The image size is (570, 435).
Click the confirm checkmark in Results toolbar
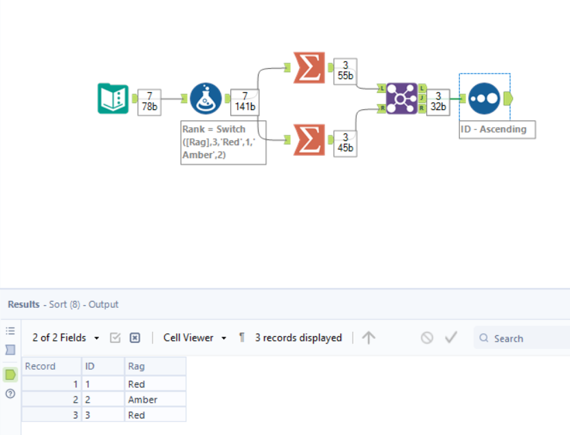pos(450,337)
